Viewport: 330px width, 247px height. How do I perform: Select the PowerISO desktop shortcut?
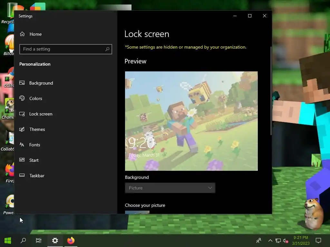click(9, 205)
